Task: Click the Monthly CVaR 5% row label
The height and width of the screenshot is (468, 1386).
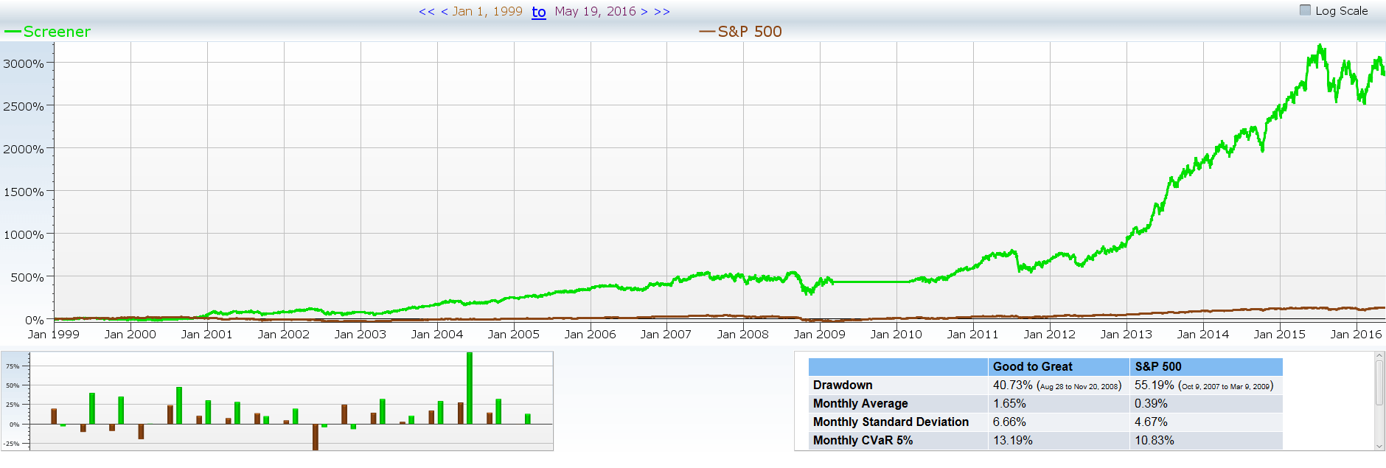Action: click(x=863, y=440)
